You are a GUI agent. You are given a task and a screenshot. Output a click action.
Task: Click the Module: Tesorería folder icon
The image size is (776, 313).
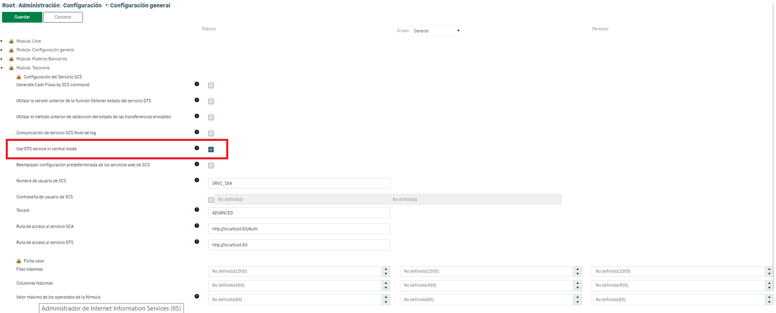[x=11, y=68]
